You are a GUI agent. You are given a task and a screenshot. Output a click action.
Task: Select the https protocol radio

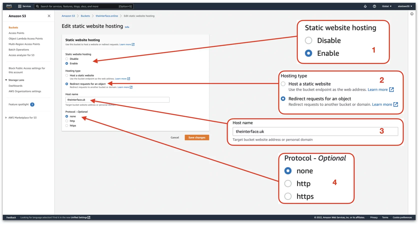coord(67,126)
